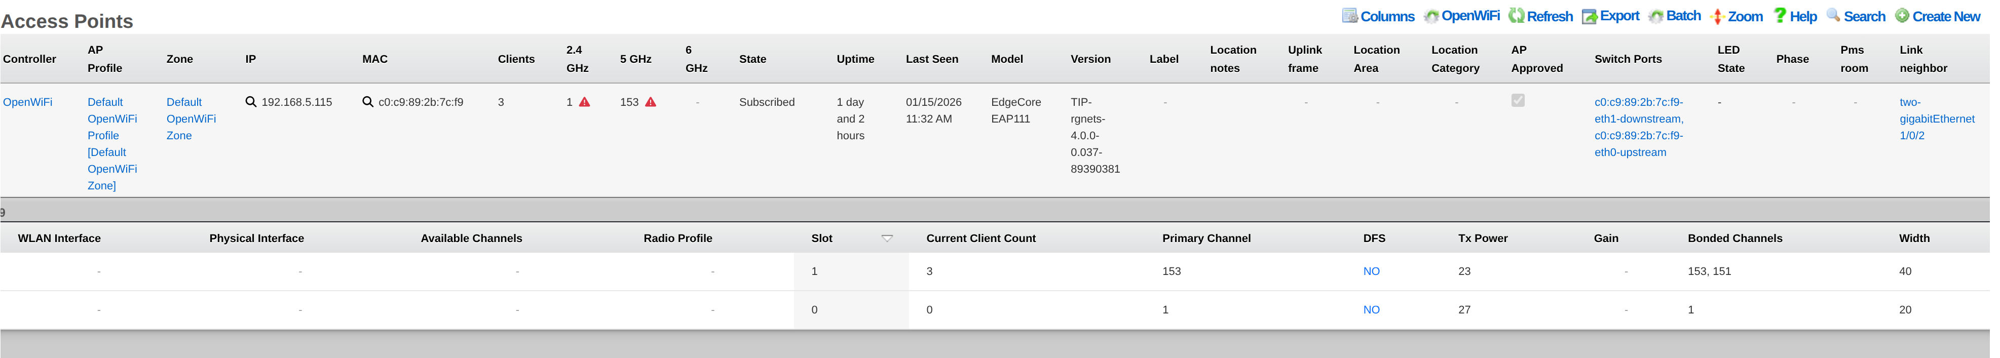
Task: Open the OpenWiFi controller link
Action: pyautogui.click(x=28, y=102)
